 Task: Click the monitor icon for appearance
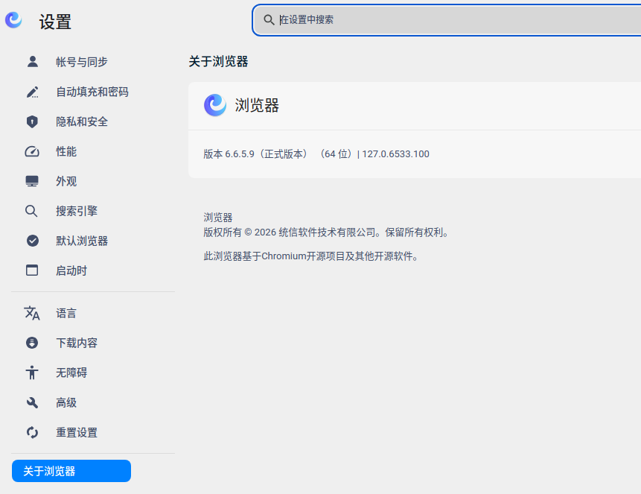[x=32, y=181]
